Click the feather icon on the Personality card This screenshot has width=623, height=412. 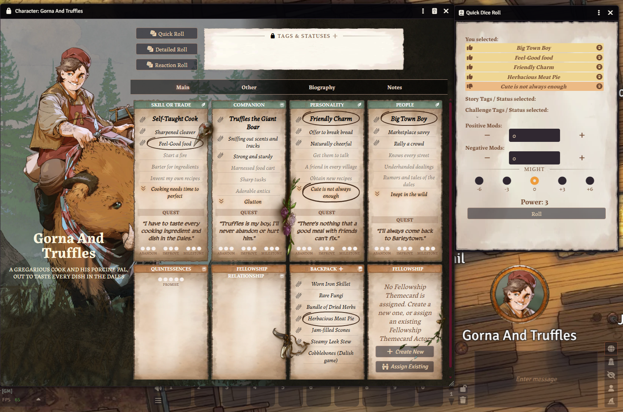coord(359,105)
